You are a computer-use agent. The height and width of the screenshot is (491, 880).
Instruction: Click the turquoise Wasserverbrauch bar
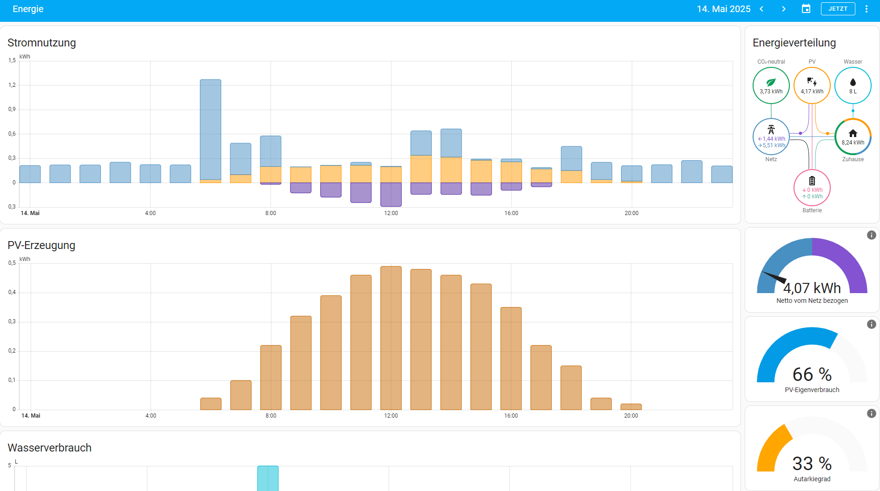coord(268,478)
